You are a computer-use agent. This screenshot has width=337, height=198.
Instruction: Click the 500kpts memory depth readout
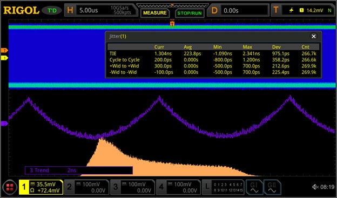(x=122, y=12)
